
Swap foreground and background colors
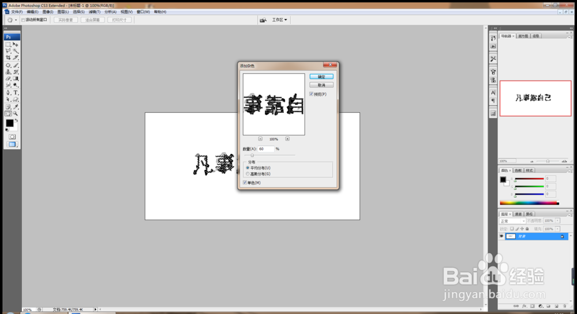coord(16,120)
